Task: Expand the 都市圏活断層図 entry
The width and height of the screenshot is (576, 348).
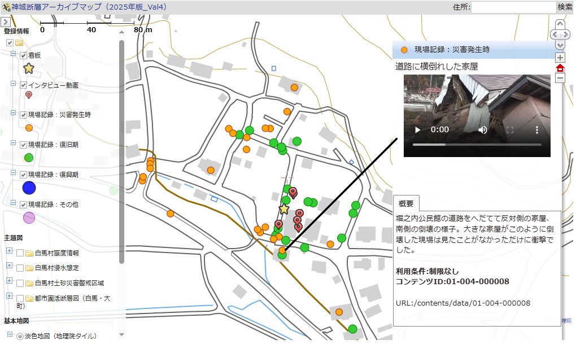Action: click(9, 294)
